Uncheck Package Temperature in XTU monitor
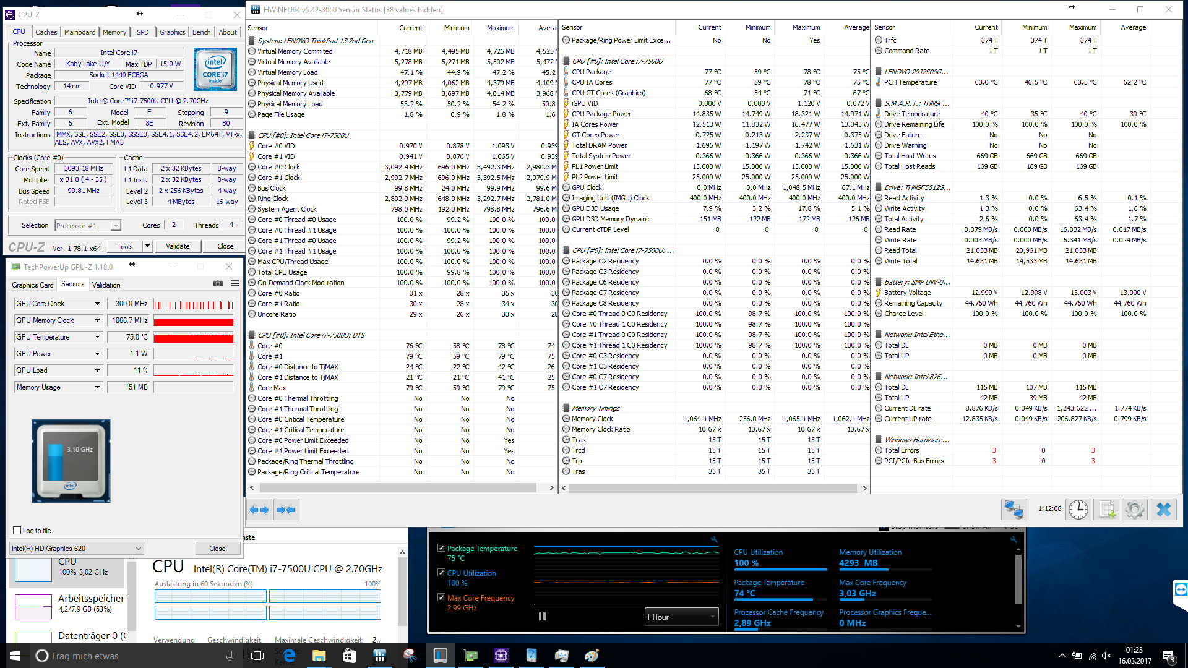The width and height of the screenshot is (1188, 668). tap(441, 548)
